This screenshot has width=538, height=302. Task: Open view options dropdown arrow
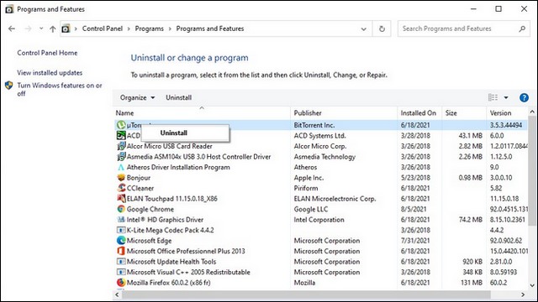click(x=506, y=97)
